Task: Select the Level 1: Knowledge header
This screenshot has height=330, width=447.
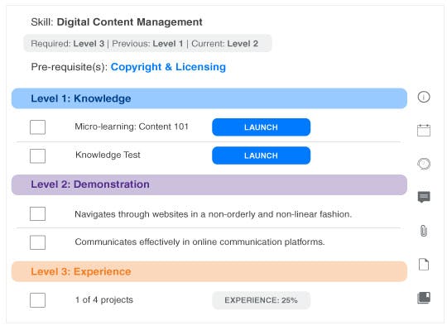Action: point(209,98)
